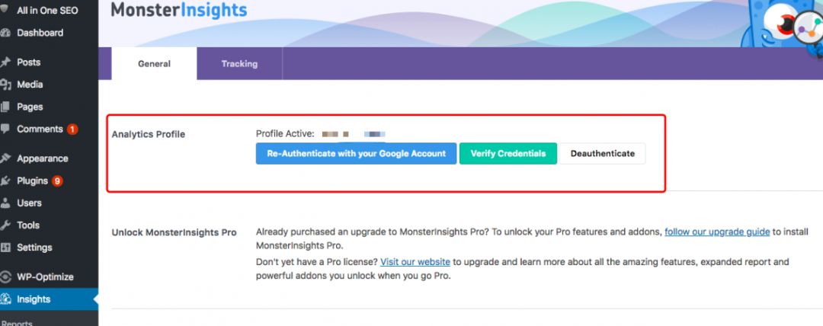Viewport: 823px width, 326px height.
Task: Open All in One SEO menu
Action: pyautogui.click(x=49, y=10)
